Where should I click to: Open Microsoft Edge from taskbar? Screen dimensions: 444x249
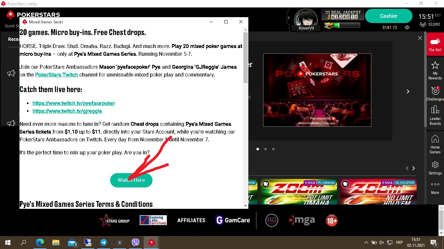tap(40, 243)
